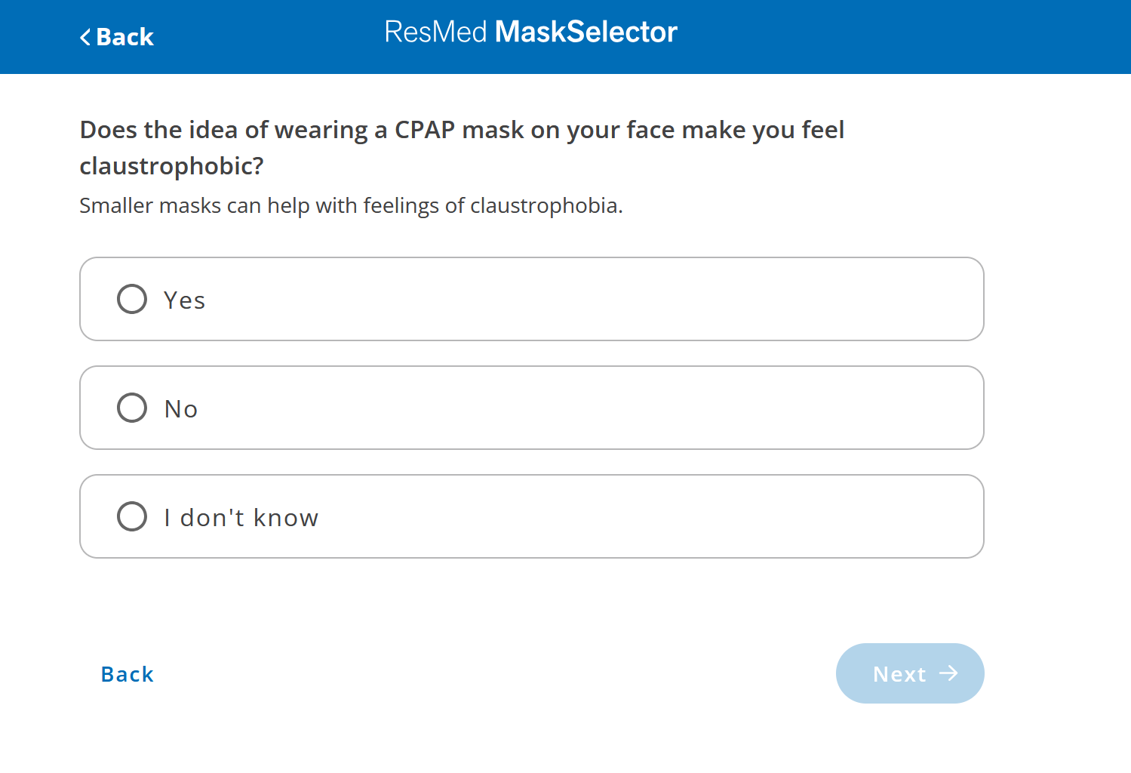Select the I don't know radio button
Viewport: 1131px width, 773px height.
(x=131, y=516)
